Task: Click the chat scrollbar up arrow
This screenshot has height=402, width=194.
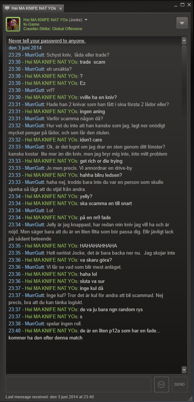Action: [184, 40]
